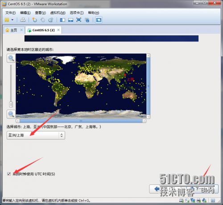Toggle the library sidebar view icon
The width and height of the screenshot is (223, 205).
tap(62, 20)
